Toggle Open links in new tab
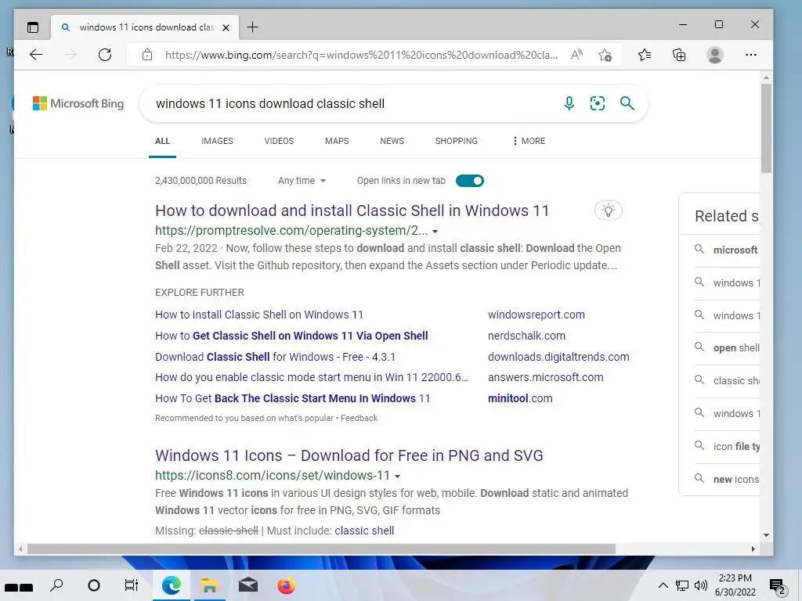 [x=470, y=181]
